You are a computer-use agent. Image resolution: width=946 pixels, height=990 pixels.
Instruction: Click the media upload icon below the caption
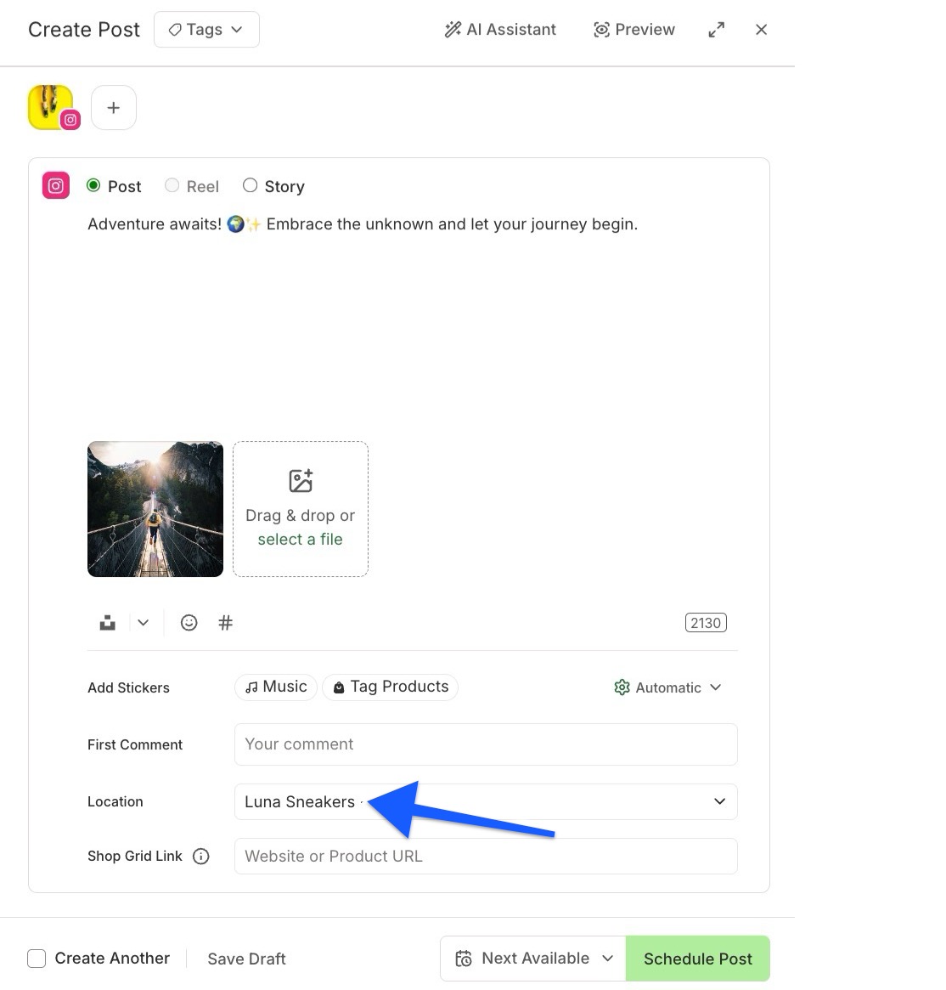tap(107, 622)
